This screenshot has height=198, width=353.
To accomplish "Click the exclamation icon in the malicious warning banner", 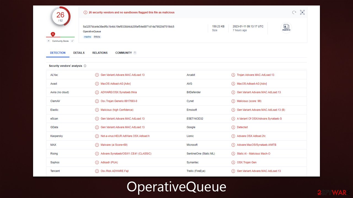I will (x=85, y=12).
